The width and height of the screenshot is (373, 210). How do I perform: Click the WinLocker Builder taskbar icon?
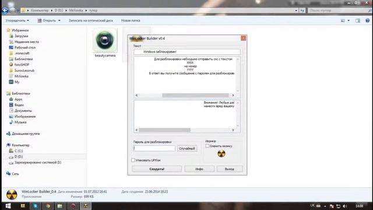[x=86, y=206]
